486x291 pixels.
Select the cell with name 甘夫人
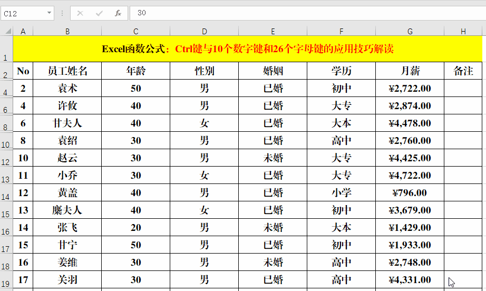(x=67, y=123)
